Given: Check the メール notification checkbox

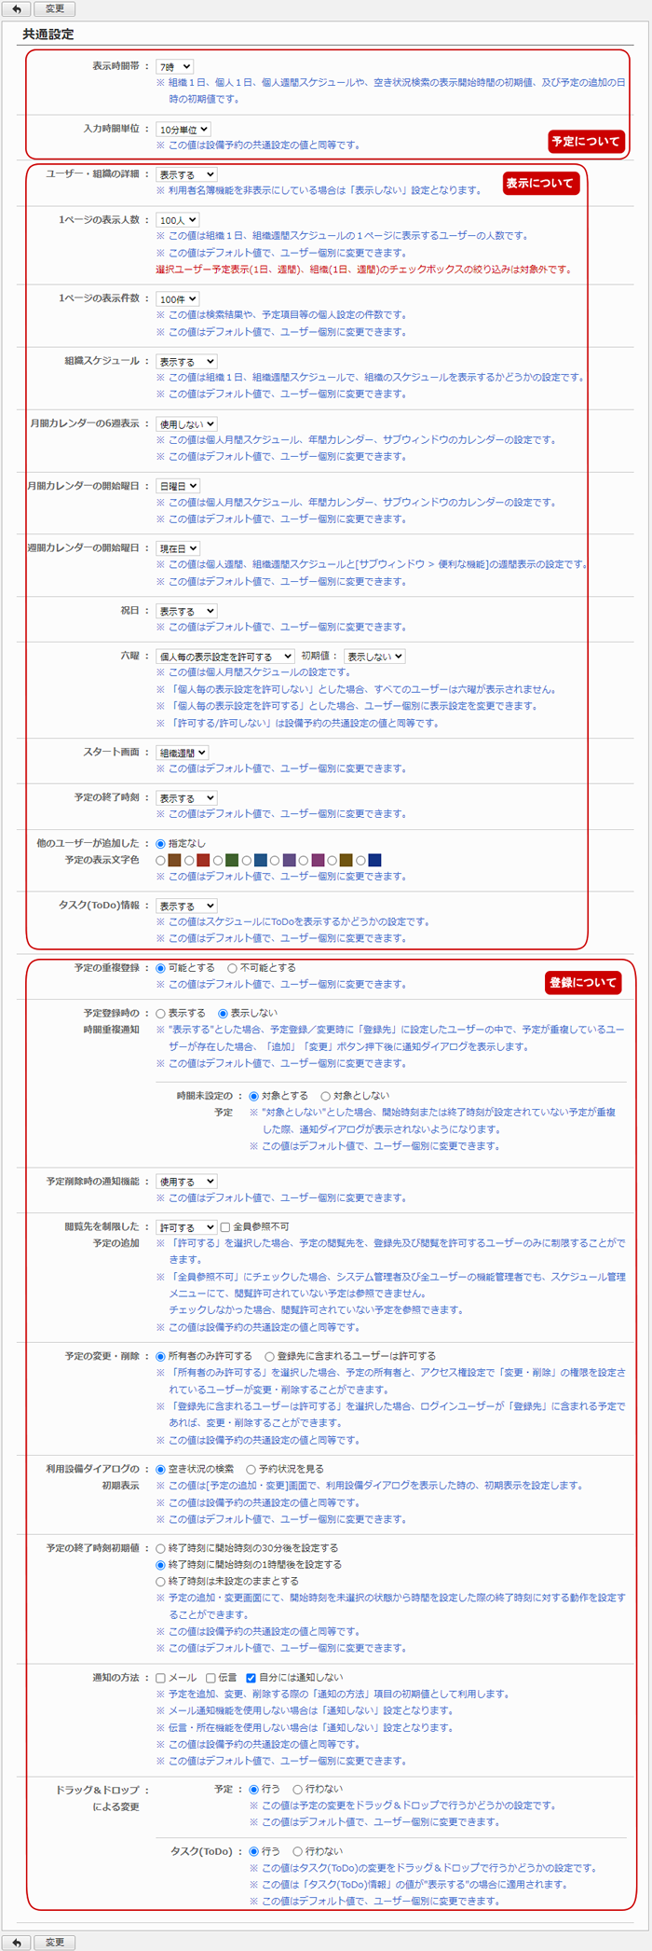Looking at the screenshot, I should [161, 1678].
